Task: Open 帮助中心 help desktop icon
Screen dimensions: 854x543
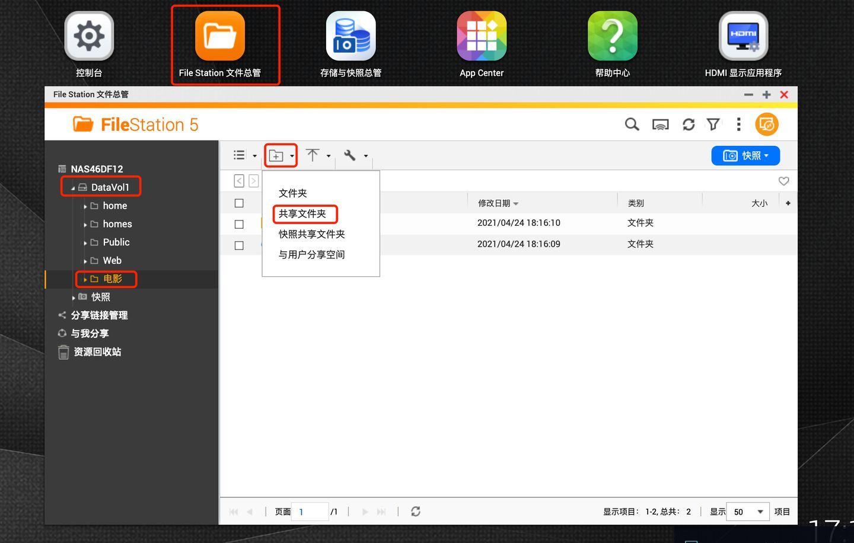Action: coord(613,36)
